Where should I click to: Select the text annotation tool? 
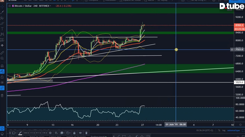point(2,29)
